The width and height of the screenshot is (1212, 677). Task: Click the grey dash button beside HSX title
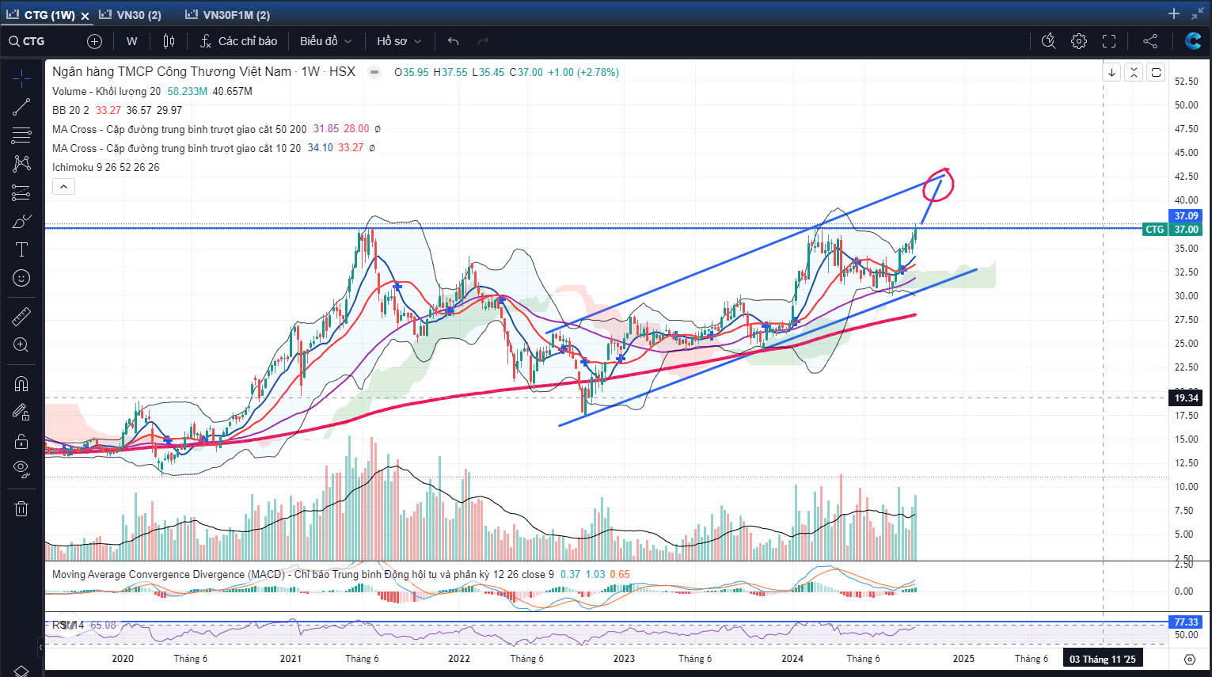tap(375, 72)
